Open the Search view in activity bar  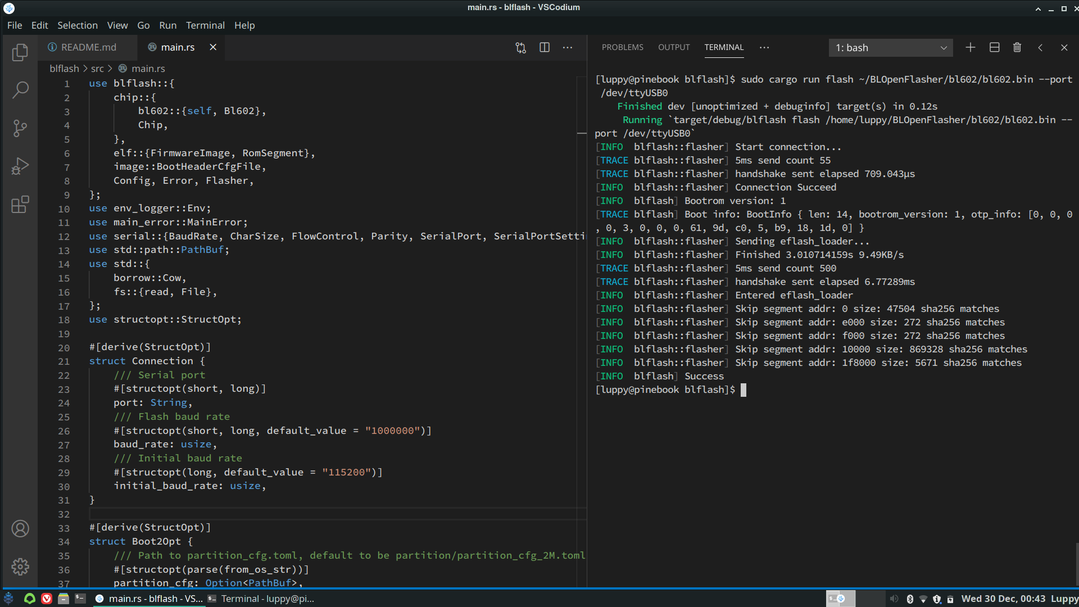(x=20, y=90)
